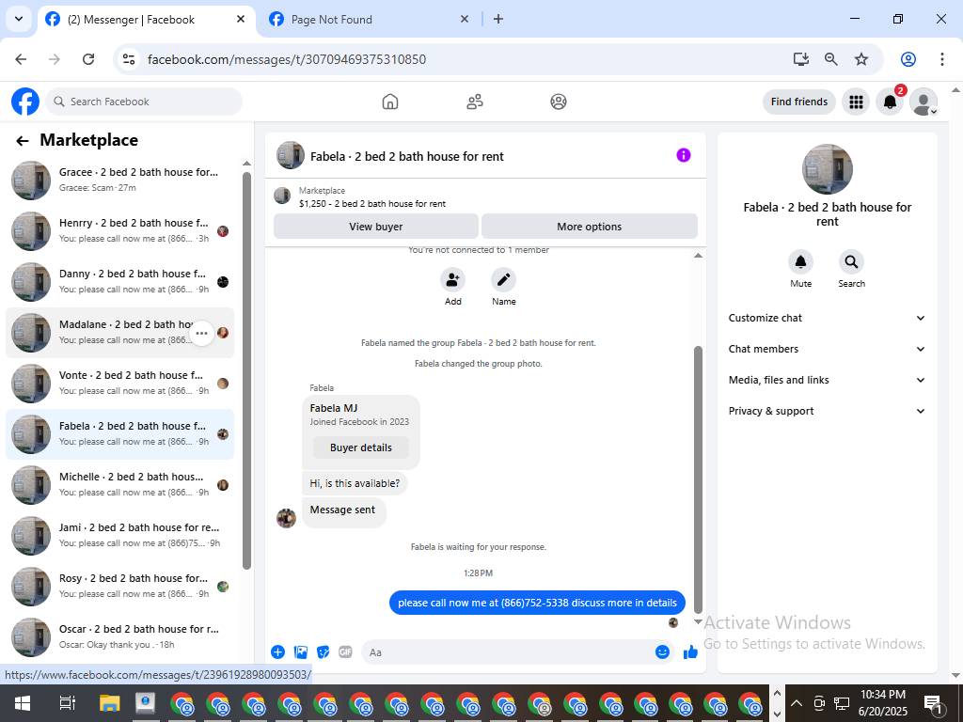Open Buyer details for Fabela MJ

[x=360, y=447]
